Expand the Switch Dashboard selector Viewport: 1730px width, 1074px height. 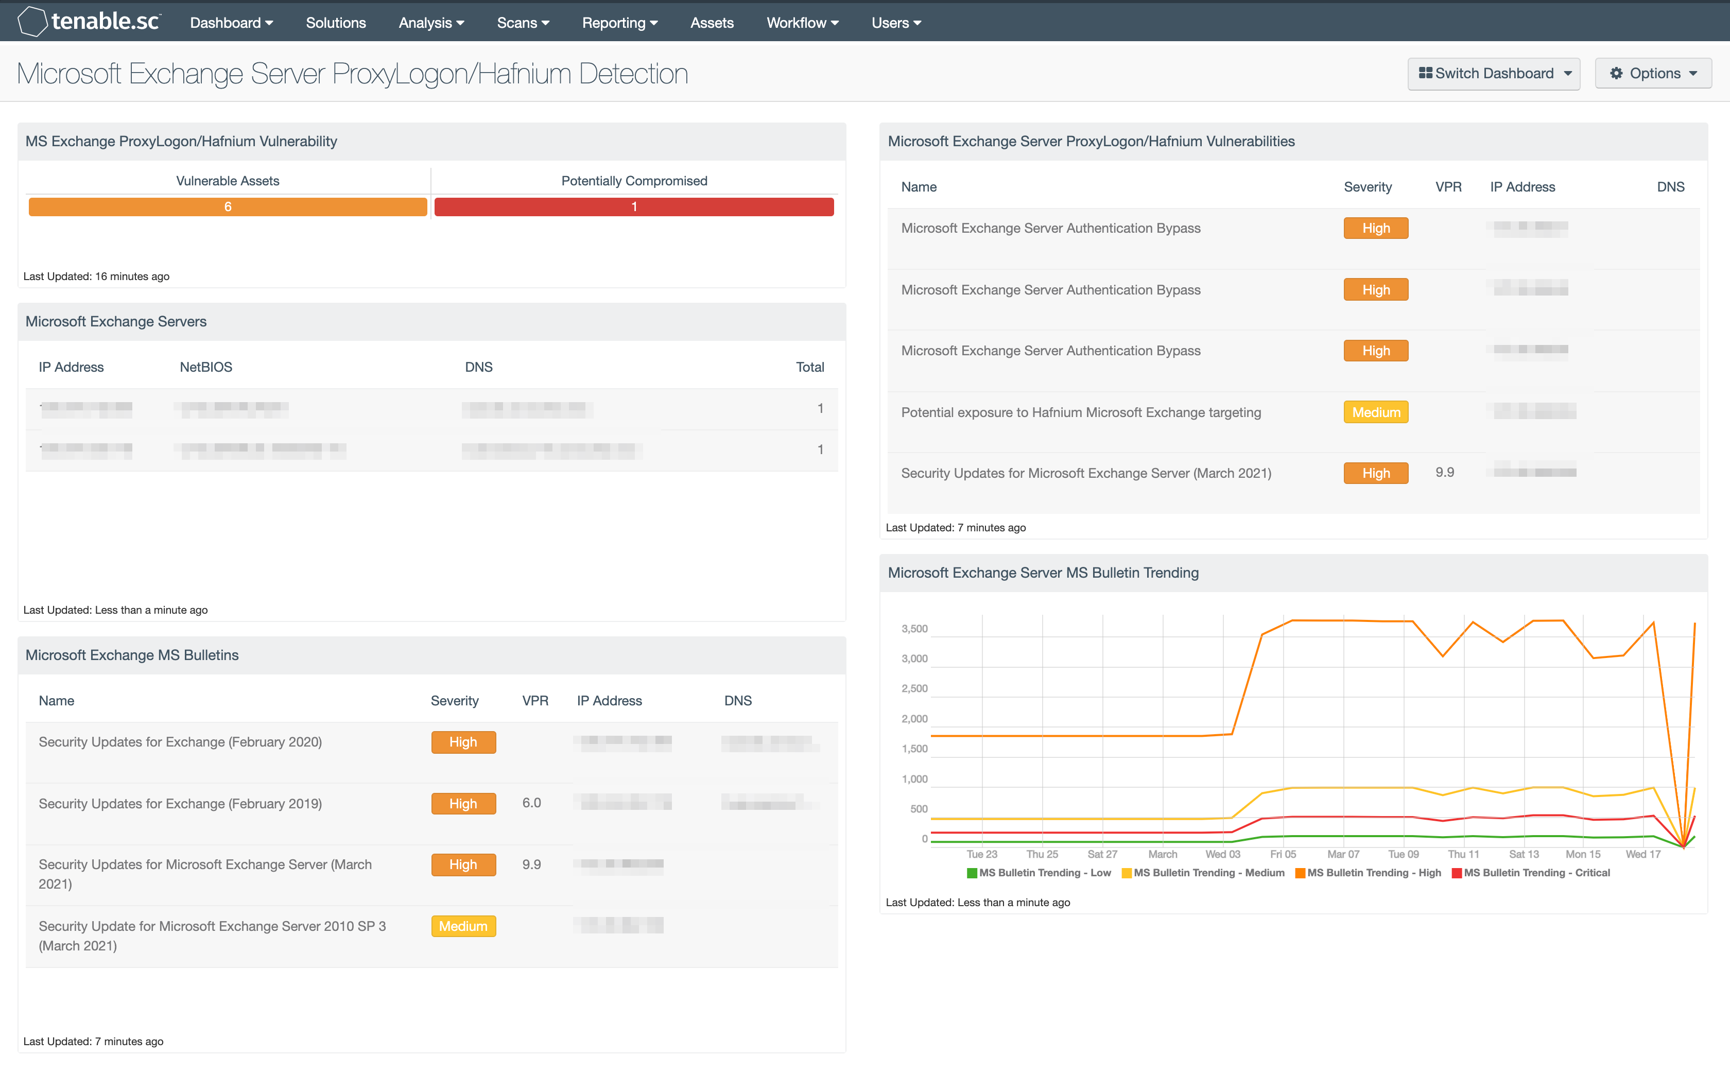(1494, 73)
